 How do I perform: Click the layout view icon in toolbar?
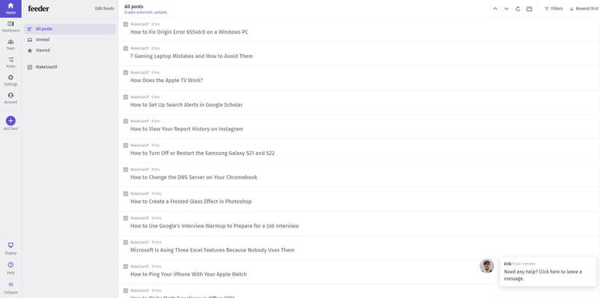(x=529, y=9)
